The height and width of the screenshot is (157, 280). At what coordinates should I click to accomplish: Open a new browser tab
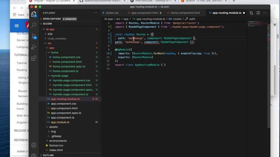234,1
